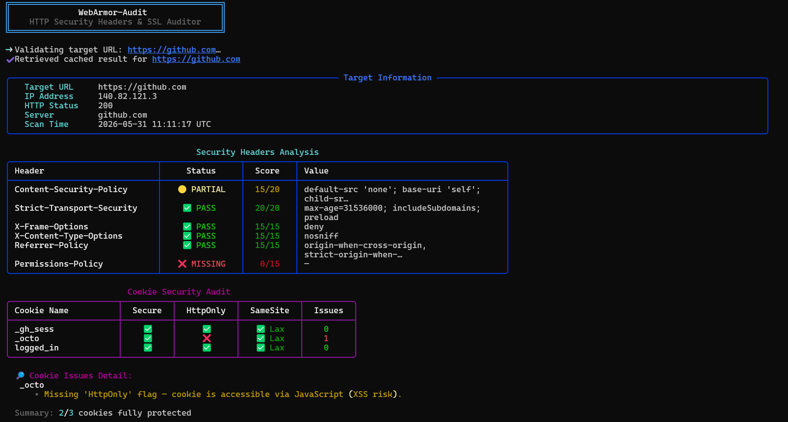Viewport: 788px width, 422px height.
Task: Click the HttpOnly checkmark for logged_in cookie
Action: click(207, 348)
